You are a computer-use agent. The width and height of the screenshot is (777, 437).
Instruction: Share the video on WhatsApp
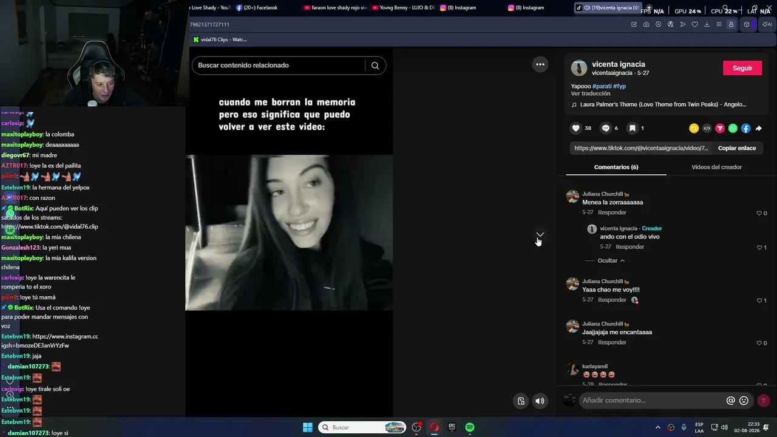[733, 128]
